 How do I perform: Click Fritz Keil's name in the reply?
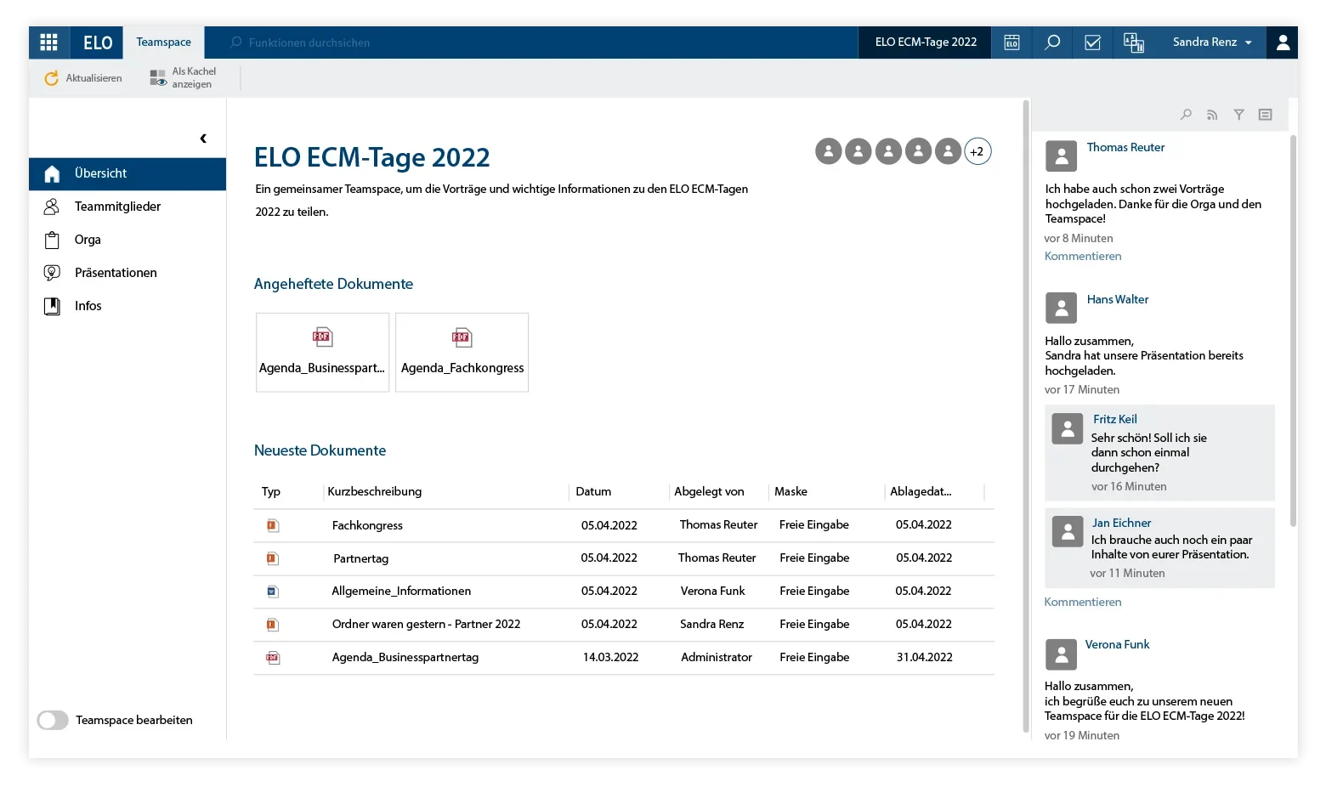click(1114, 419)
